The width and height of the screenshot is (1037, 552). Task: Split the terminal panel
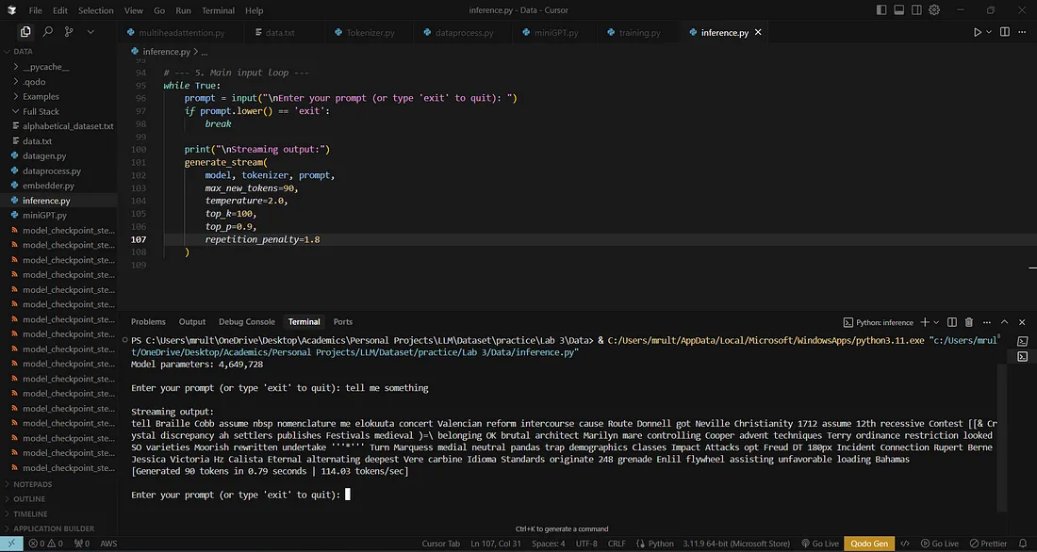pyautogui.click(x=952, y=322)
